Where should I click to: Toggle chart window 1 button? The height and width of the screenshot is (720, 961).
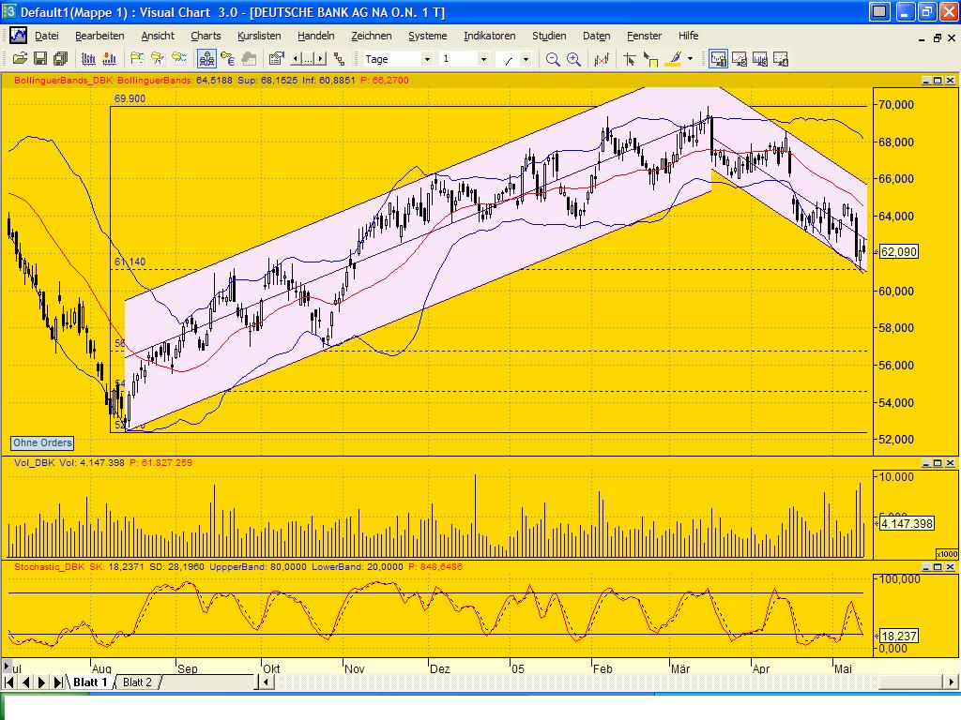pos(718,59)
